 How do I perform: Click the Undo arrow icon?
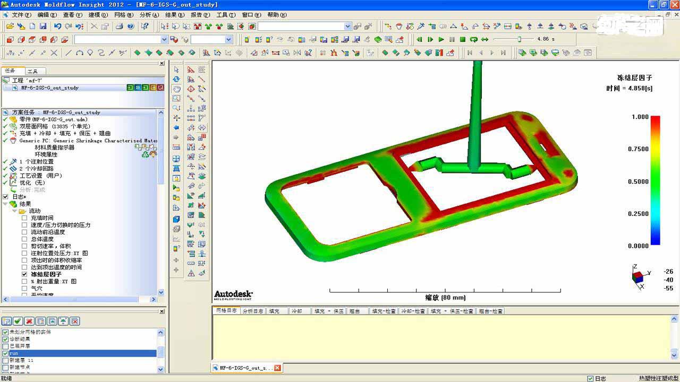(x=57, y=26)
